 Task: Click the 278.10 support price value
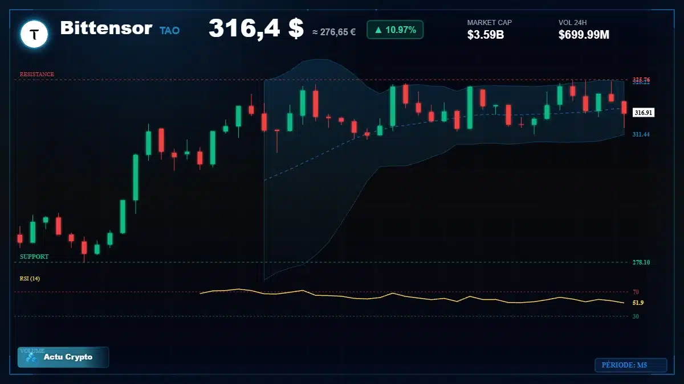pyautogui.click(x=641, y=262)
